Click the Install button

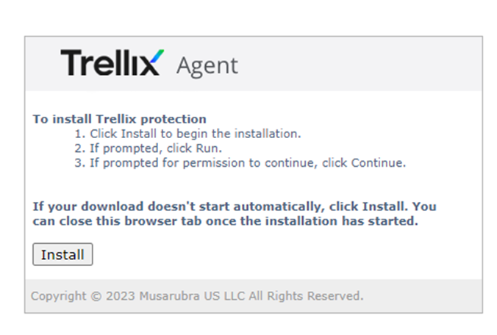(x=62, y=255)
